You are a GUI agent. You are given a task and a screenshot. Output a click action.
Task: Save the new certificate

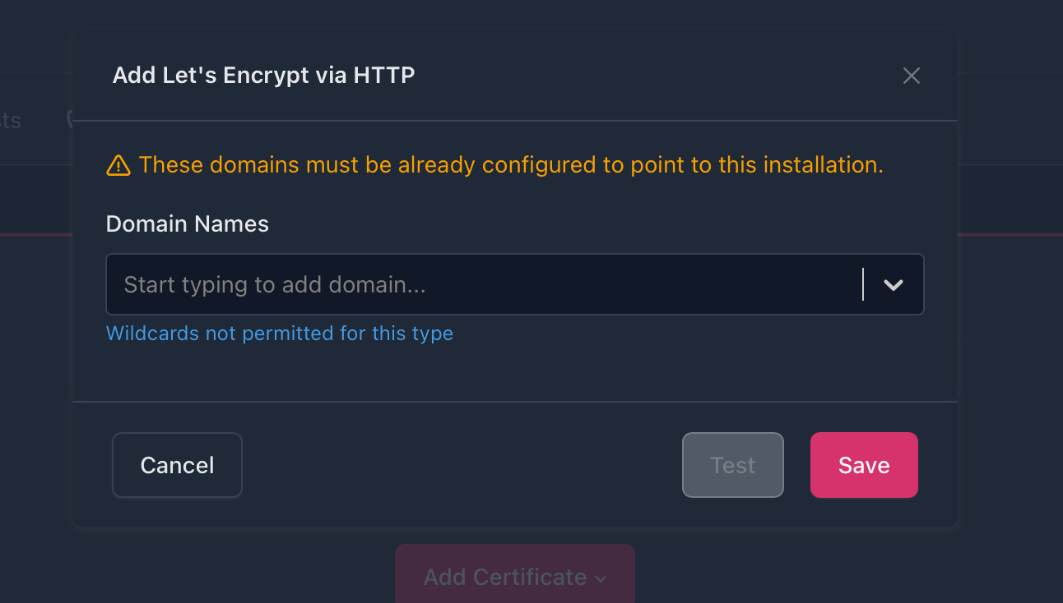click(x=863, y=465)
